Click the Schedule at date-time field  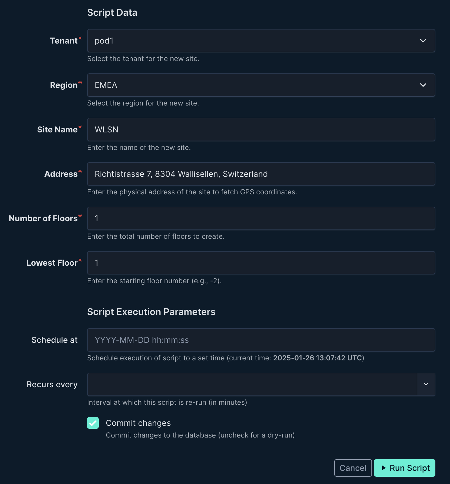click(x=261, y=340)
